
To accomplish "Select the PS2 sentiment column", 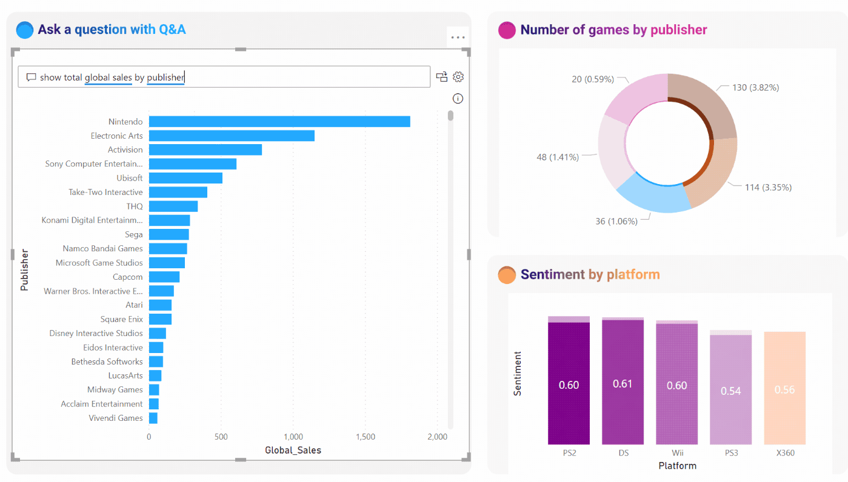I will [x=569, y=381].
